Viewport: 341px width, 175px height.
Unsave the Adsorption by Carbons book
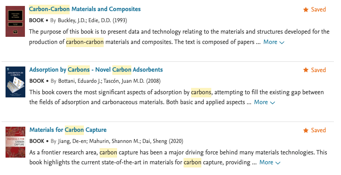click(314, 70)
